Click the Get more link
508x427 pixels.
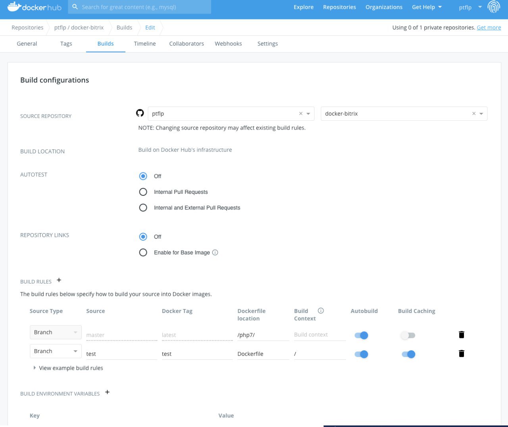(489, 27)
